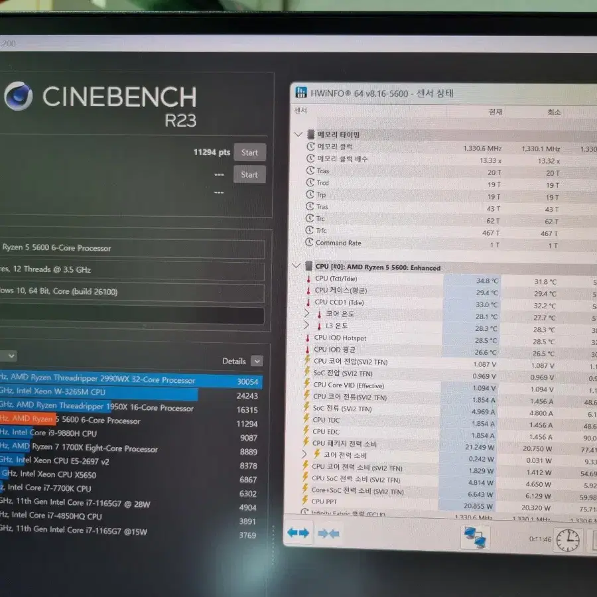Click the 0:11:46 elapsed time in HWiNFO
Screen dimensions: 597x597
[540, 539]
